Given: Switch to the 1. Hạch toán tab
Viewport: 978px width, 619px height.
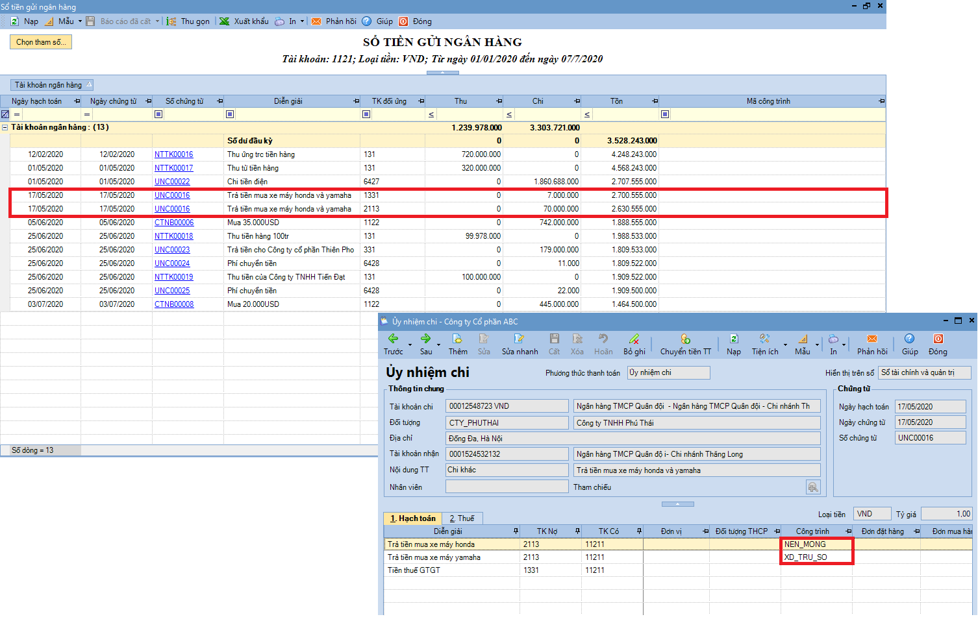Looking at the screenshot, I should pyautogui.click(x=412, y=518).
